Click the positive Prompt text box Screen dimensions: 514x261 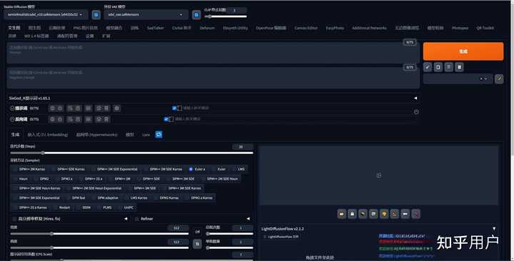point(213,53)
